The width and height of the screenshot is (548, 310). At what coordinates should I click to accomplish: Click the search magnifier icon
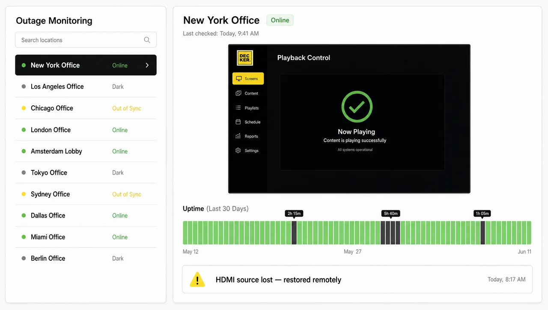(147, 40)
